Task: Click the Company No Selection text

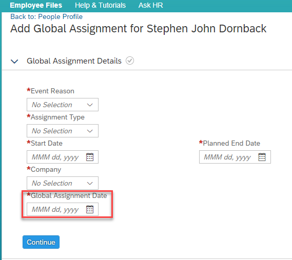Action: click(52, 183)
